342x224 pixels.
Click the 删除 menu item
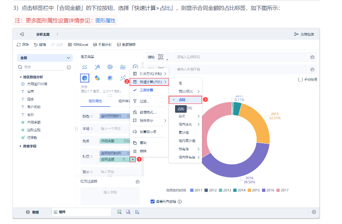(x=150, y=151)
